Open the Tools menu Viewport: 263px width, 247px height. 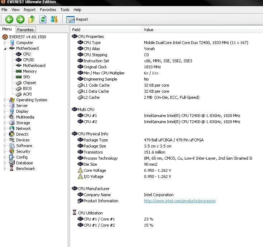tap(65, 10)
